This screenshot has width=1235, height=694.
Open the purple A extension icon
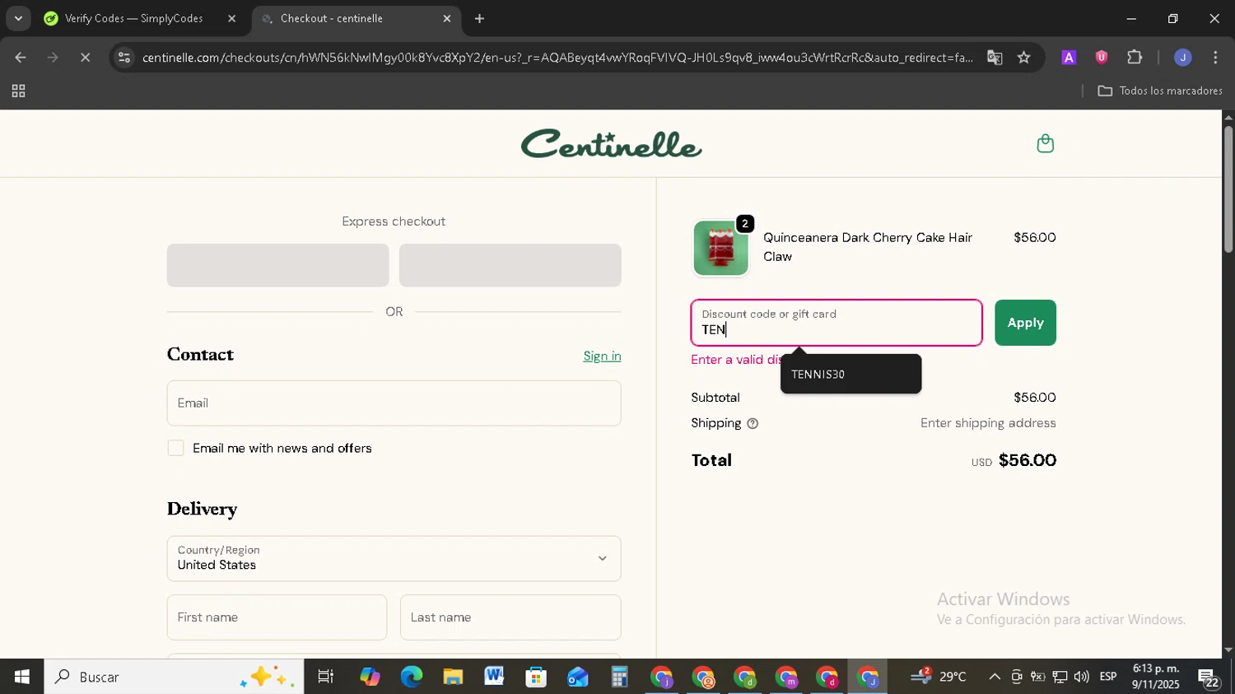pos(1069,58)
